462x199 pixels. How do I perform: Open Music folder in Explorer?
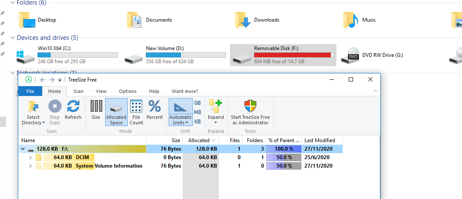click(x=360, y=20)
